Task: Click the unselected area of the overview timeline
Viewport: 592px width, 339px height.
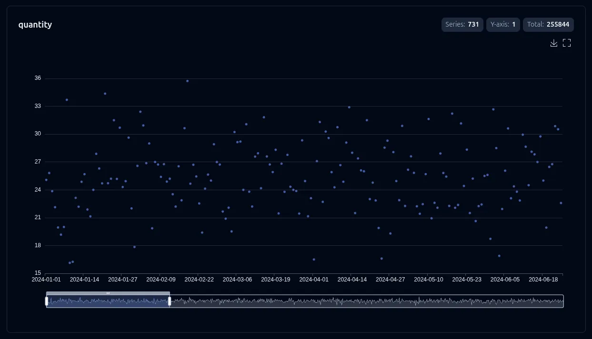Action: (367, 301)
